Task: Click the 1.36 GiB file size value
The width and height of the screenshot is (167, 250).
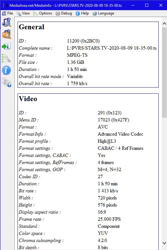Action: click(76, 62)
